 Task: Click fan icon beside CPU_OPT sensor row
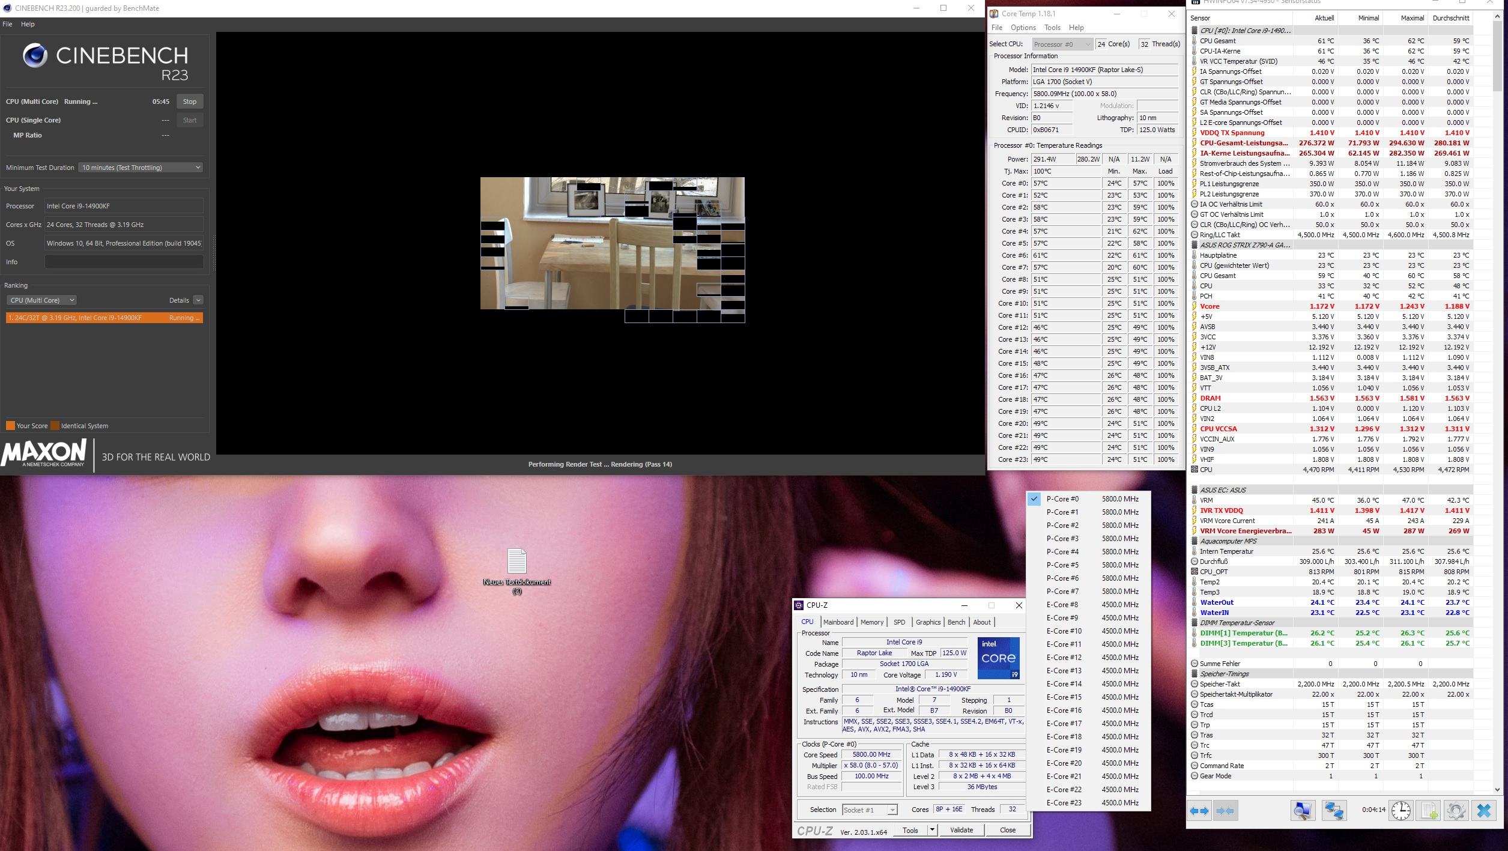coord(1194,572)
